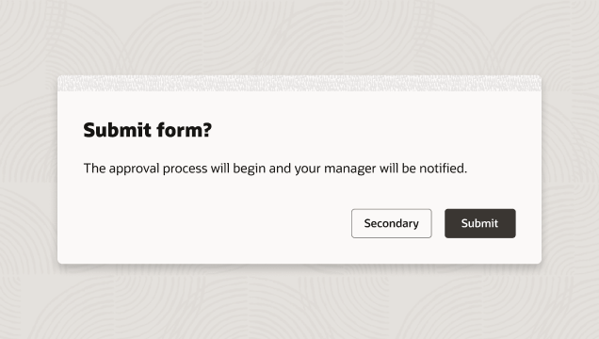The height and width of the screenshot is (339, 599).
Task: Click the "Submit form?" dialog heading
Action: click(x=148, y=130)
